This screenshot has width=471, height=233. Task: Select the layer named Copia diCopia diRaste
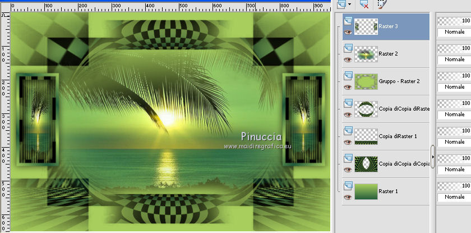[404, 109]
